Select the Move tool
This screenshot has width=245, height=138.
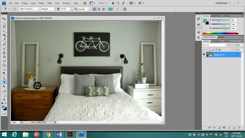4,19
